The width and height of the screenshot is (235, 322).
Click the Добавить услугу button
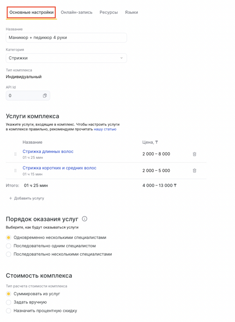pos(27,198)
